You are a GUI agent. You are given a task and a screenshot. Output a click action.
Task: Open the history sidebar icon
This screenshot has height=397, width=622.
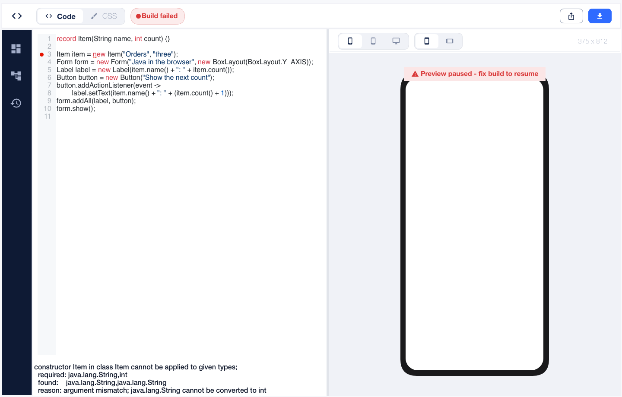point(16,103)
